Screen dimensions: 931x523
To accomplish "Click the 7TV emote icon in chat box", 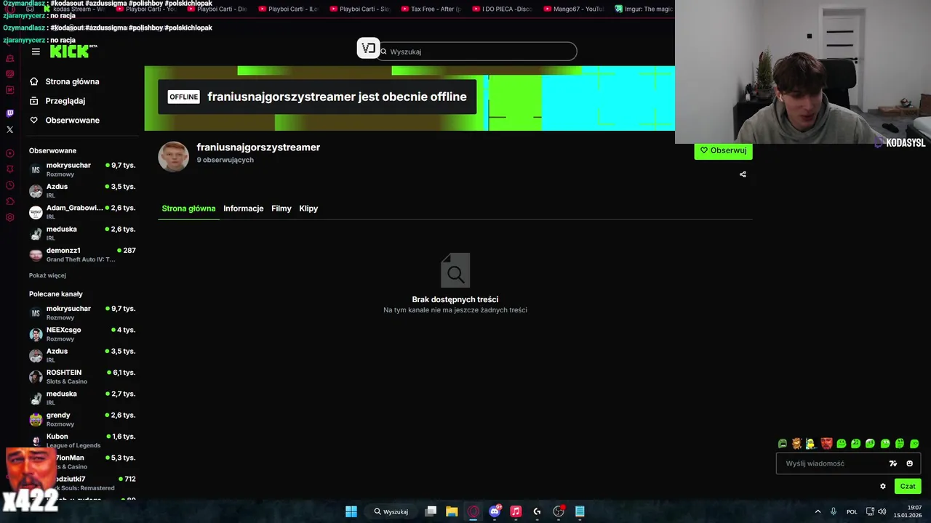I will [893, 463].
